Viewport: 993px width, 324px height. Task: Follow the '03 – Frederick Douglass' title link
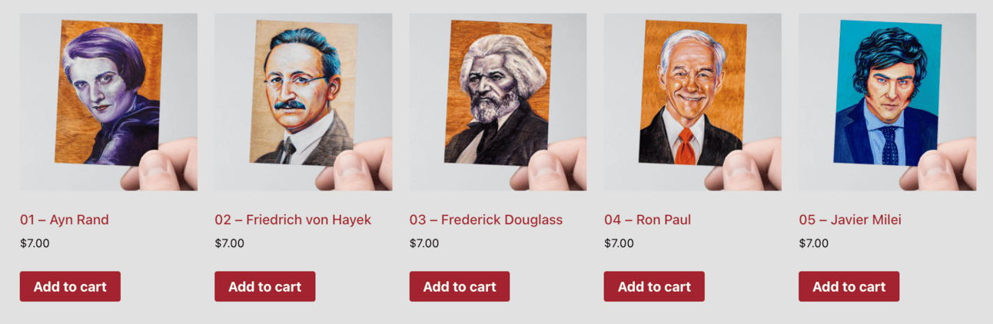click(486, 220)
